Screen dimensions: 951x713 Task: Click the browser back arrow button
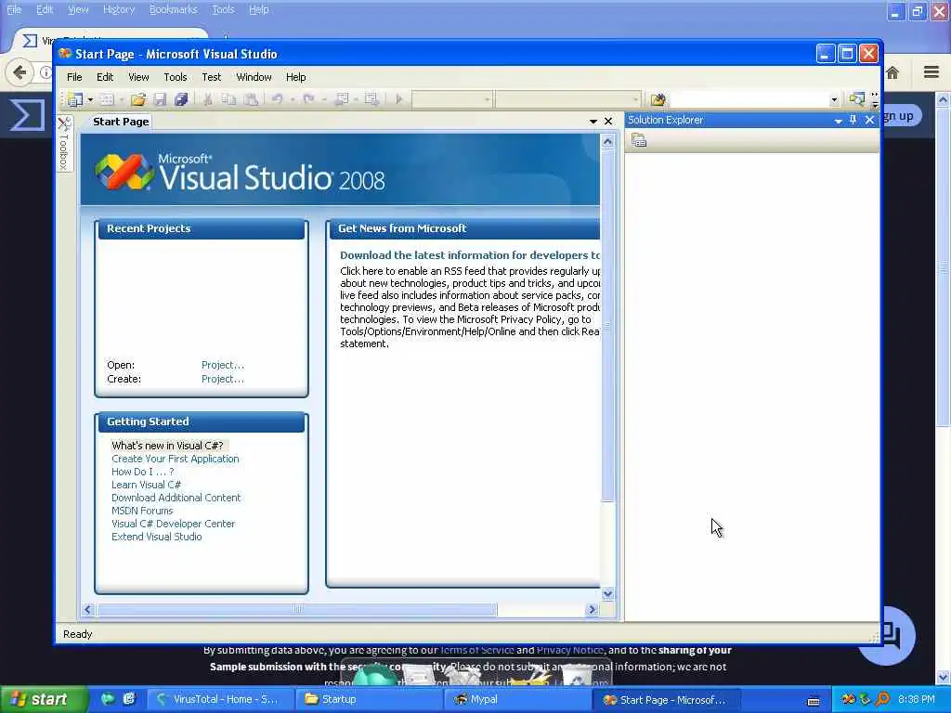(20, 72)
